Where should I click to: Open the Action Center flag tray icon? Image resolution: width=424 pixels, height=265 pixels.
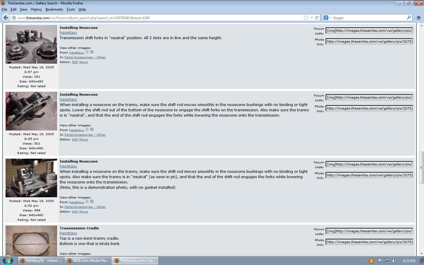point(380,261)
